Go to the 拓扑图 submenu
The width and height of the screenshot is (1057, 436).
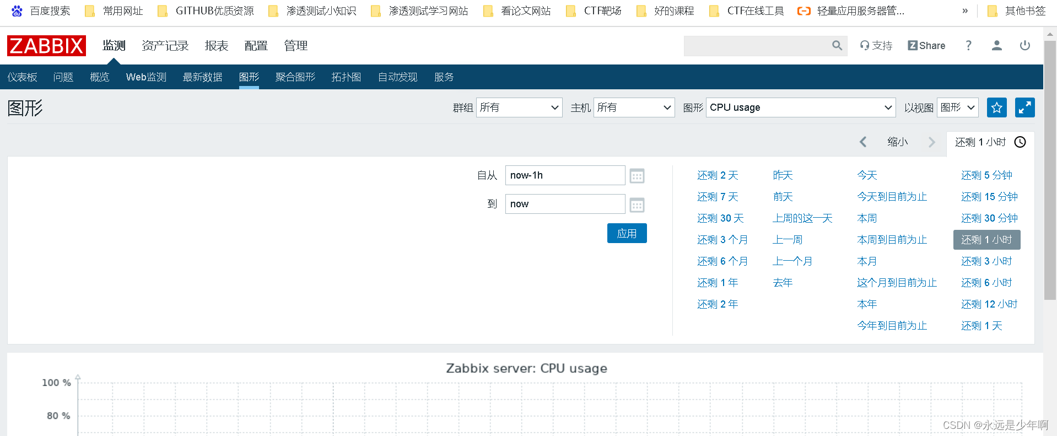click(x=346, y=77)
